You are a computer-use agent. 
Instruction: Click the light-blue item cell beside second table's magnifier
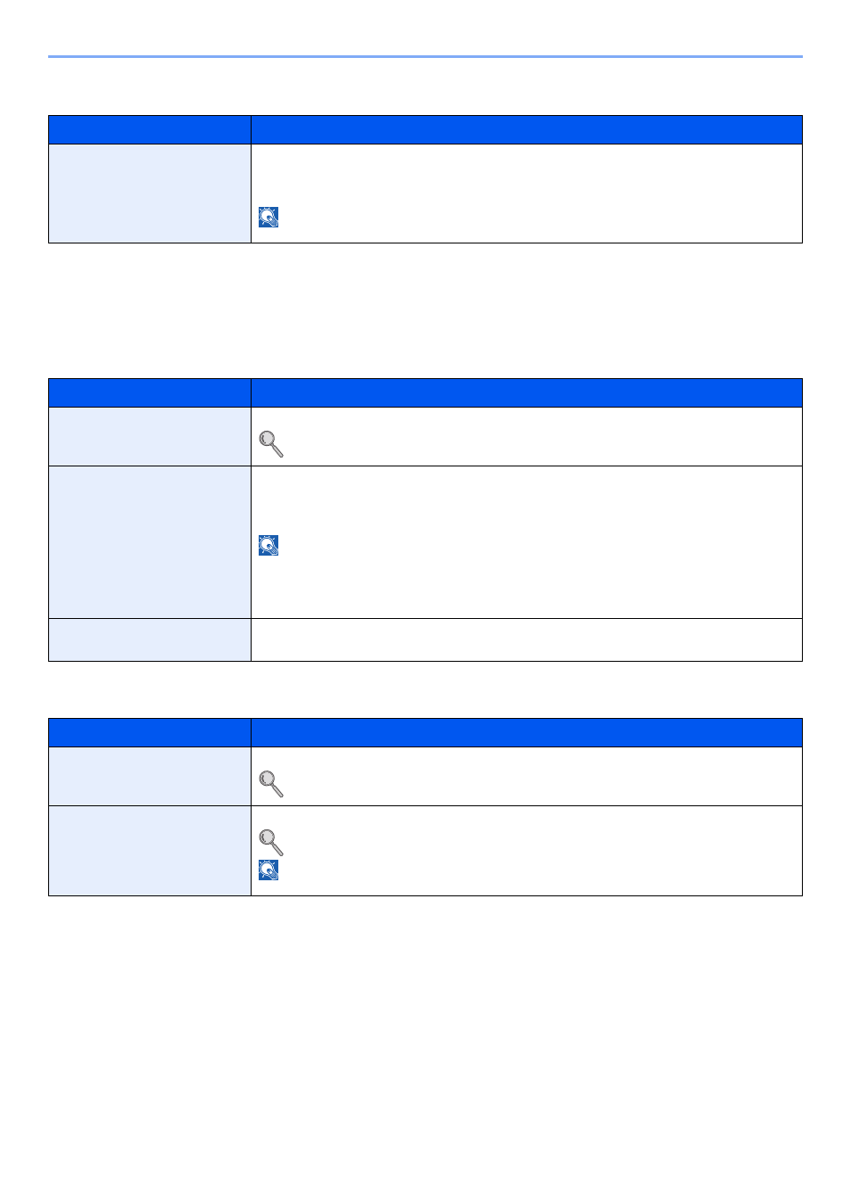click(x=150, y=437)
